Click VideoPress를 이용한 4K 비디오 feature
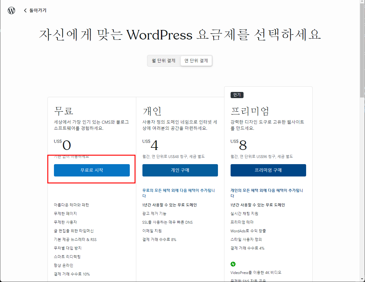Viewport: 365px width, 282px height. (x=256, y=272)
